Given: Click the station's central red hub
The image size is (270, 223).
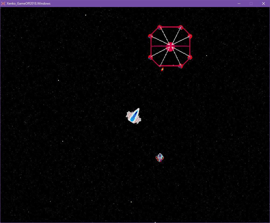Looking at the screenshot, I should pyautogui.click(x=170, y=47).
